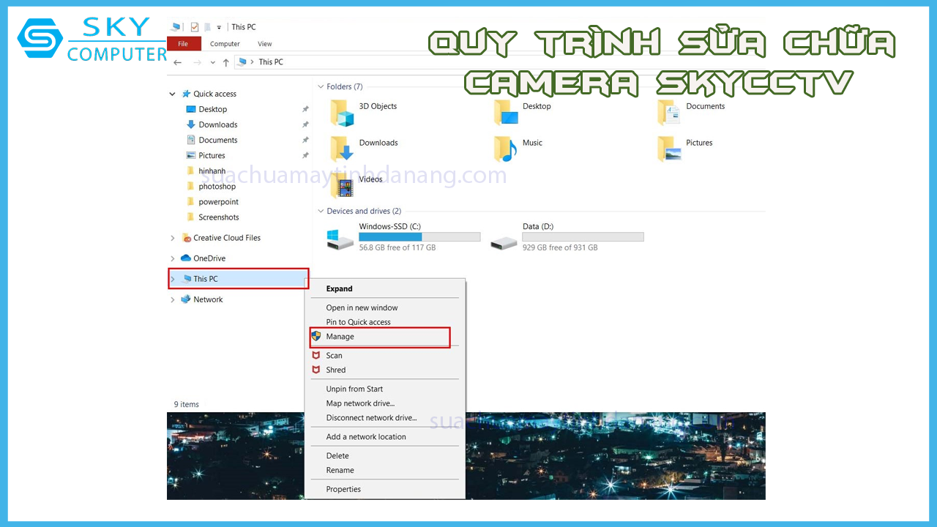Open the Videos folder icon
This screenshot has width=937, height=527.
coord(342,186)
